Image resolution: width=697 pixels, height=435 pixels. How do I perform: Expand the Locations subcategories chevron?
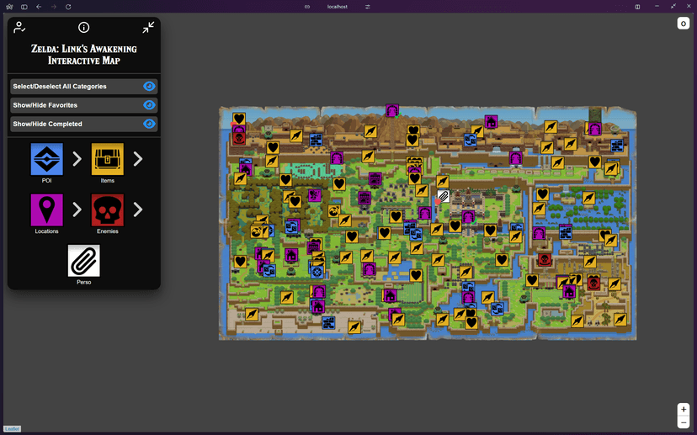77,210
